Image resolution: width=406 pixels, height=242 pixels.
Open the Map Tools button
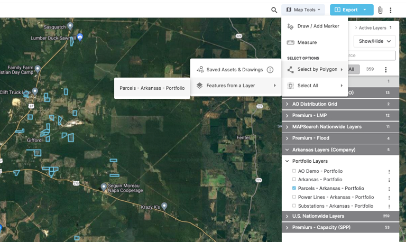click(x=303, y=10)
